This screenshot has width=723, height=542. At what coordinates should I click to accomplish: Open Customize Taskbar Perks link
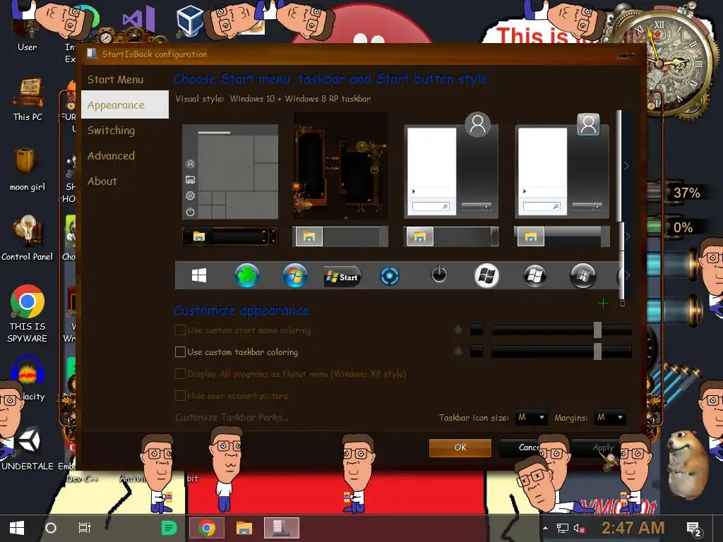click(x=232, y=418)
